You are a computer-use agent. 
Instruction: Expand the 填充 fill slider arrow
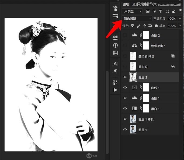180,26
